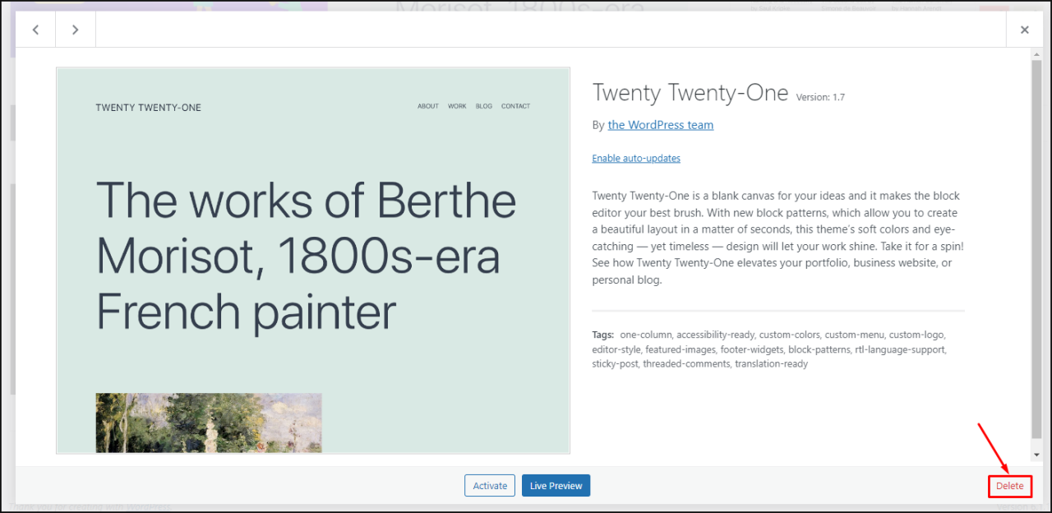Close the theme details overlay
Screen dimensions: 1052x513
(x=1024, y=30)
